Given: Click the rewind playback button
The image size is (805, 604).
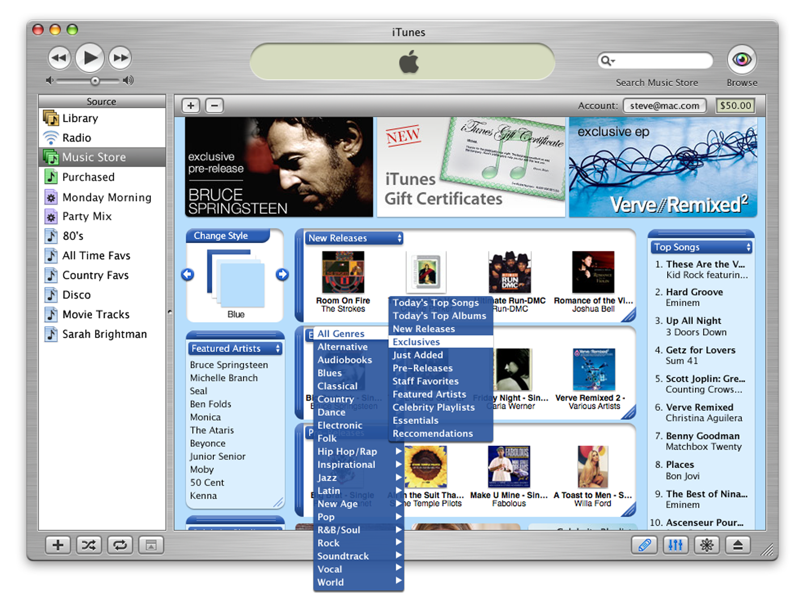Looking at the screenshot, I should pyautogui.click(x=59, y=58).
